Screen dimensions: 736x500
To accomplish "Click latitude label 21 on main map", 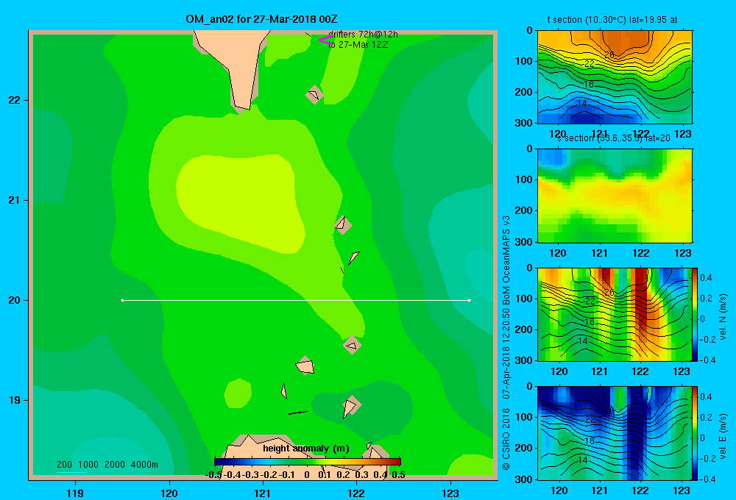I will coord(15,200).
